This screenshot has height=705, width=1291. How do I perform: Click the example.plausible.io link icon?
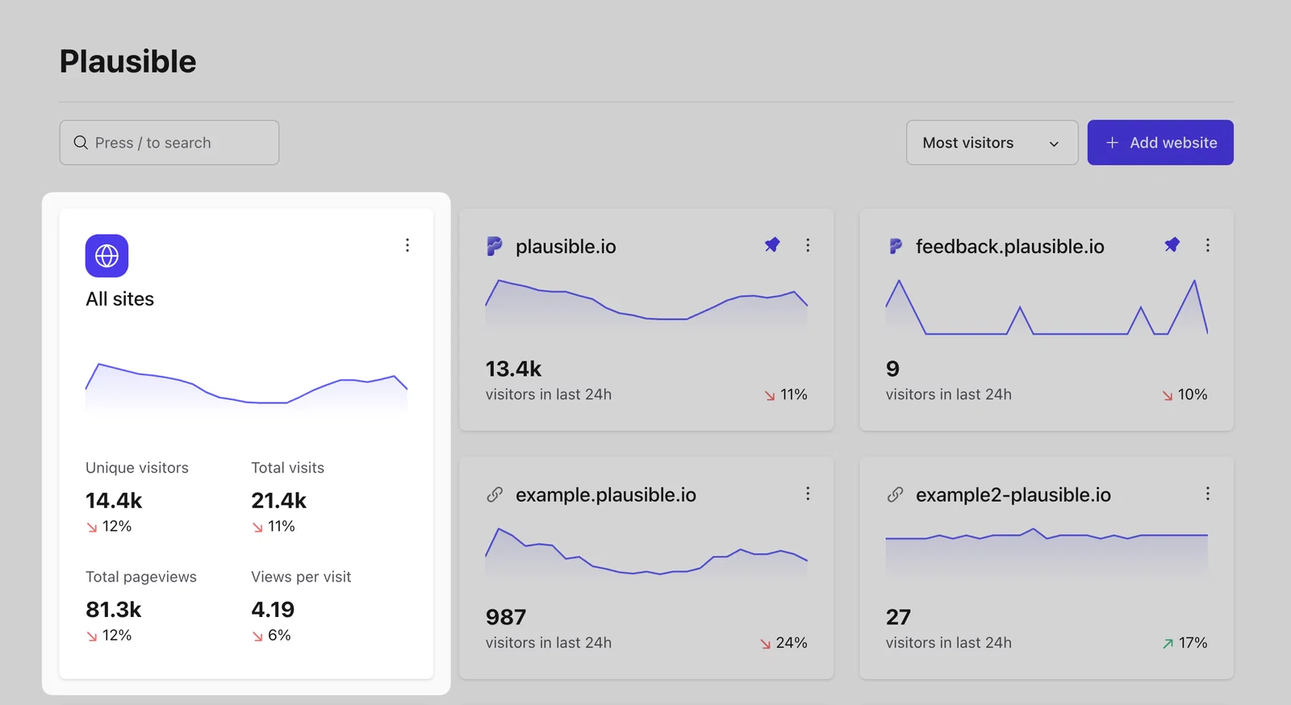pyautogui.click(x=495, y=494)
